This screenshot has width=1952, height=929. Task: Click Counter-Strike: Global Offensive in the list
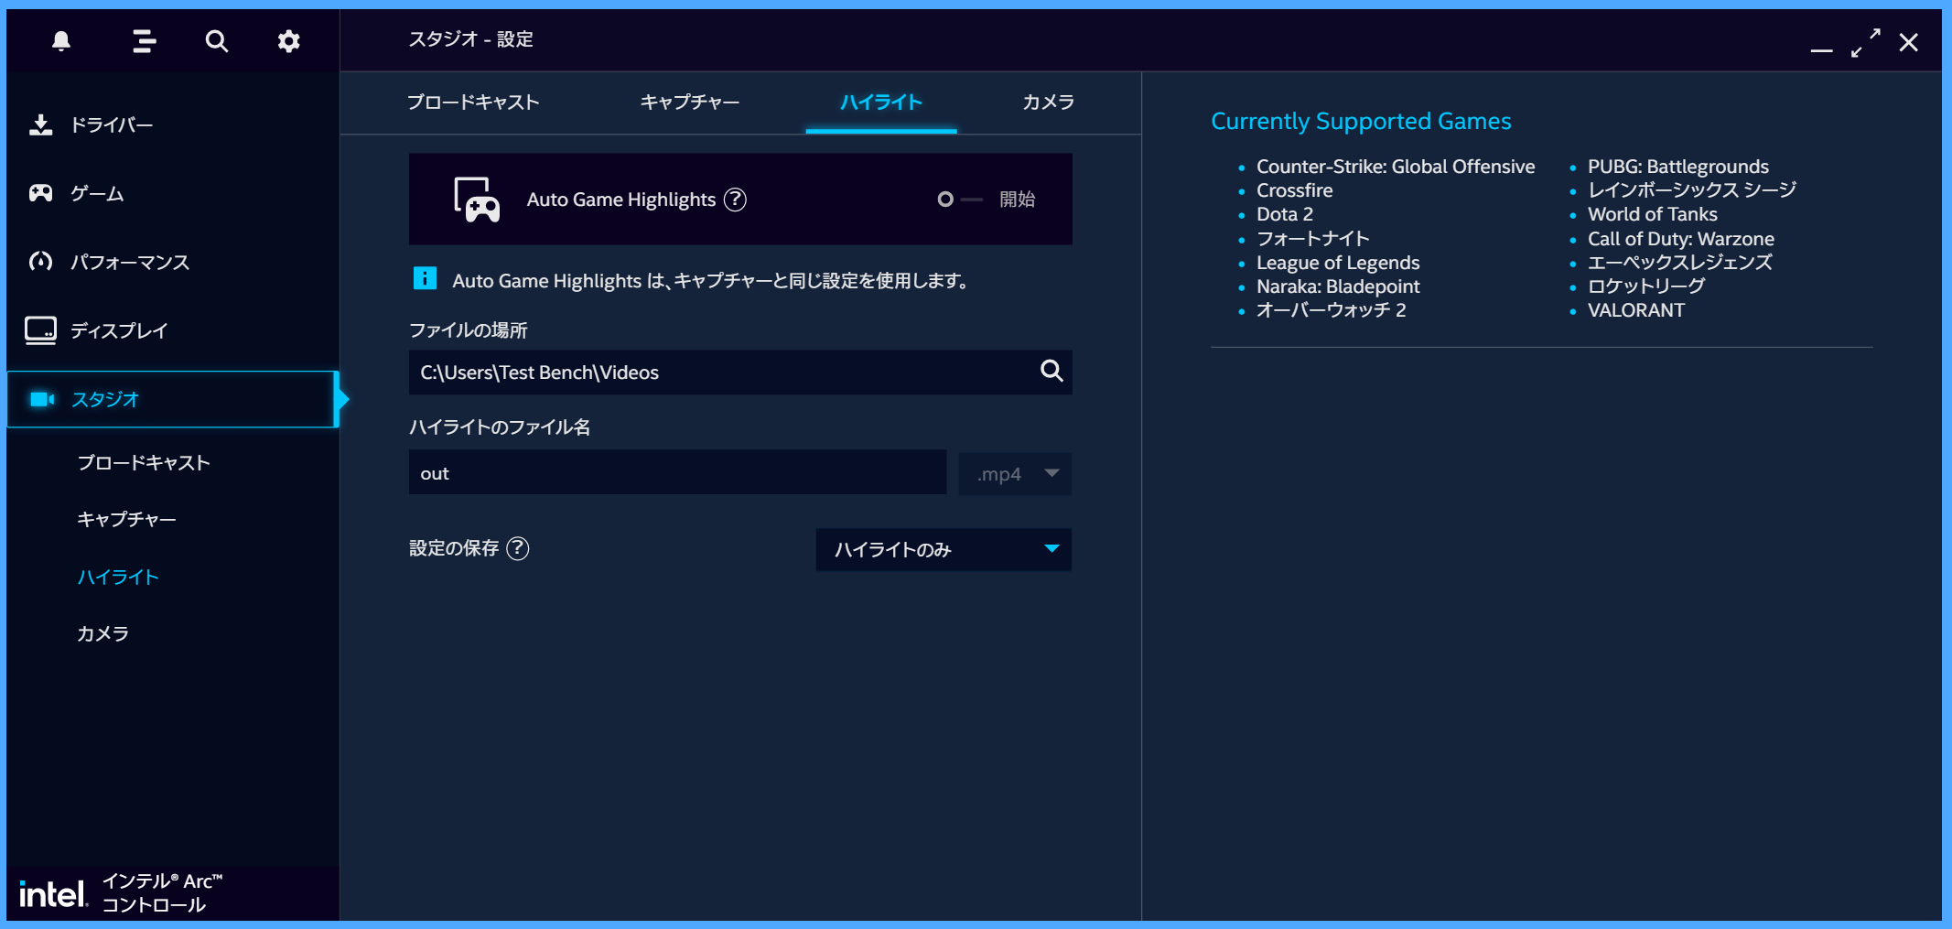point(1396,167)
